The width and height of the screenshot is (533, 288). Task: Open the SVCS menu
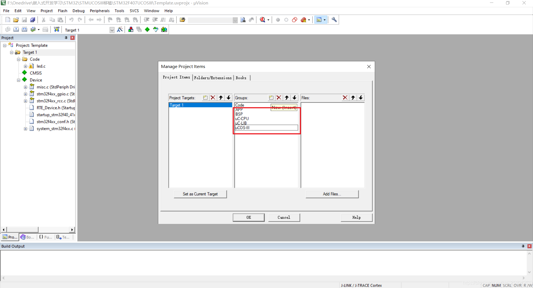(x=134, y=11)
